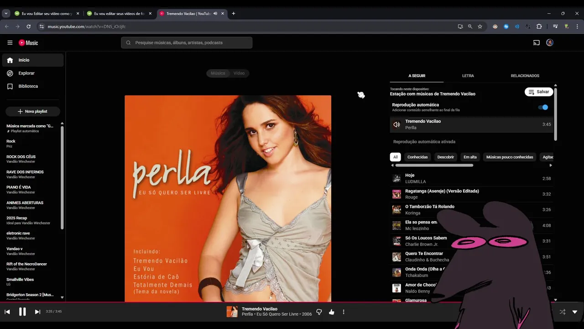
Task: Open the RELACIONADOS tab
Action: click(525, 76)
